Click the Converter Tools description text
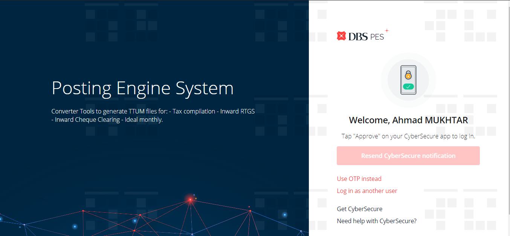Screen dimensions: 510x236 point(153,112)
